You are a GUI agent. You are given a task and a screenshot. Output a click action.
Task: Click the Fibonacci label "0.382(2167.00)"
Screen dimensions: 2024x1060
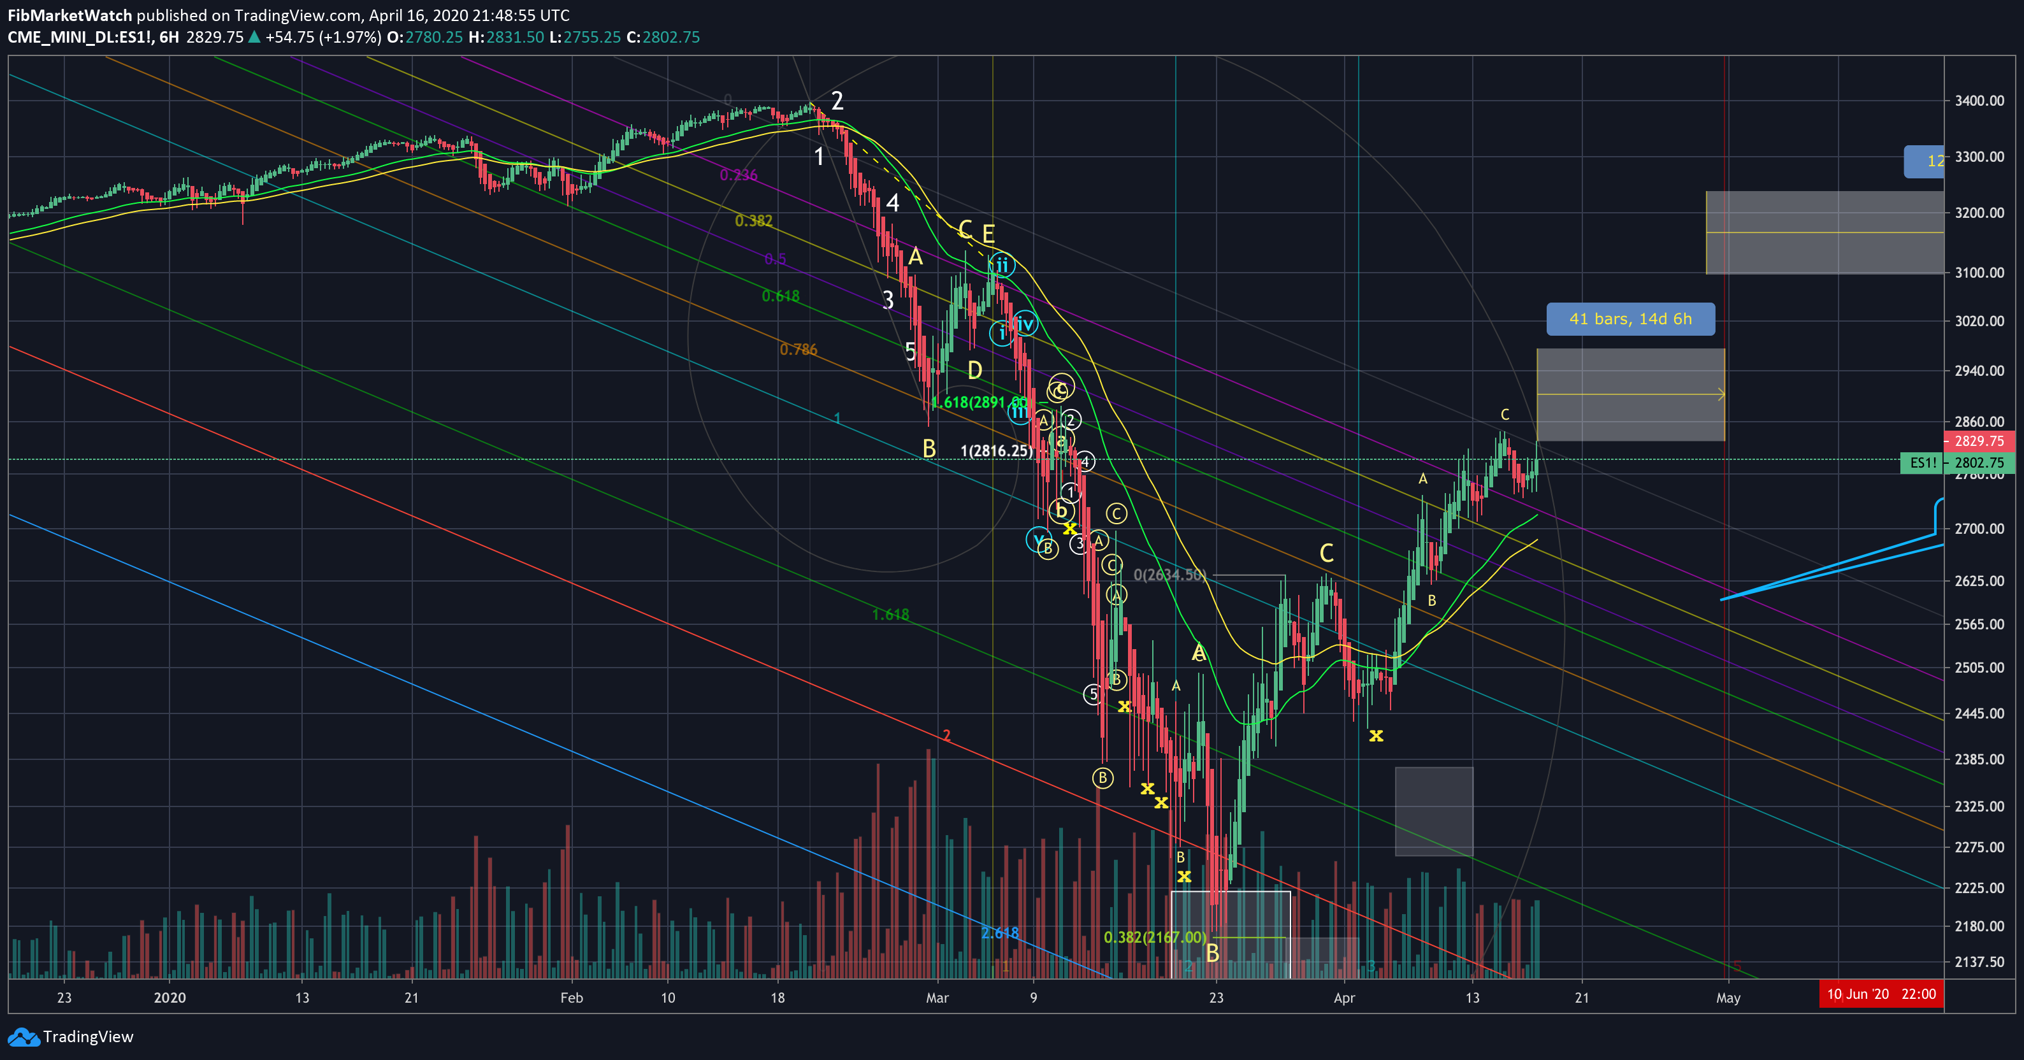click(1154, 938)
